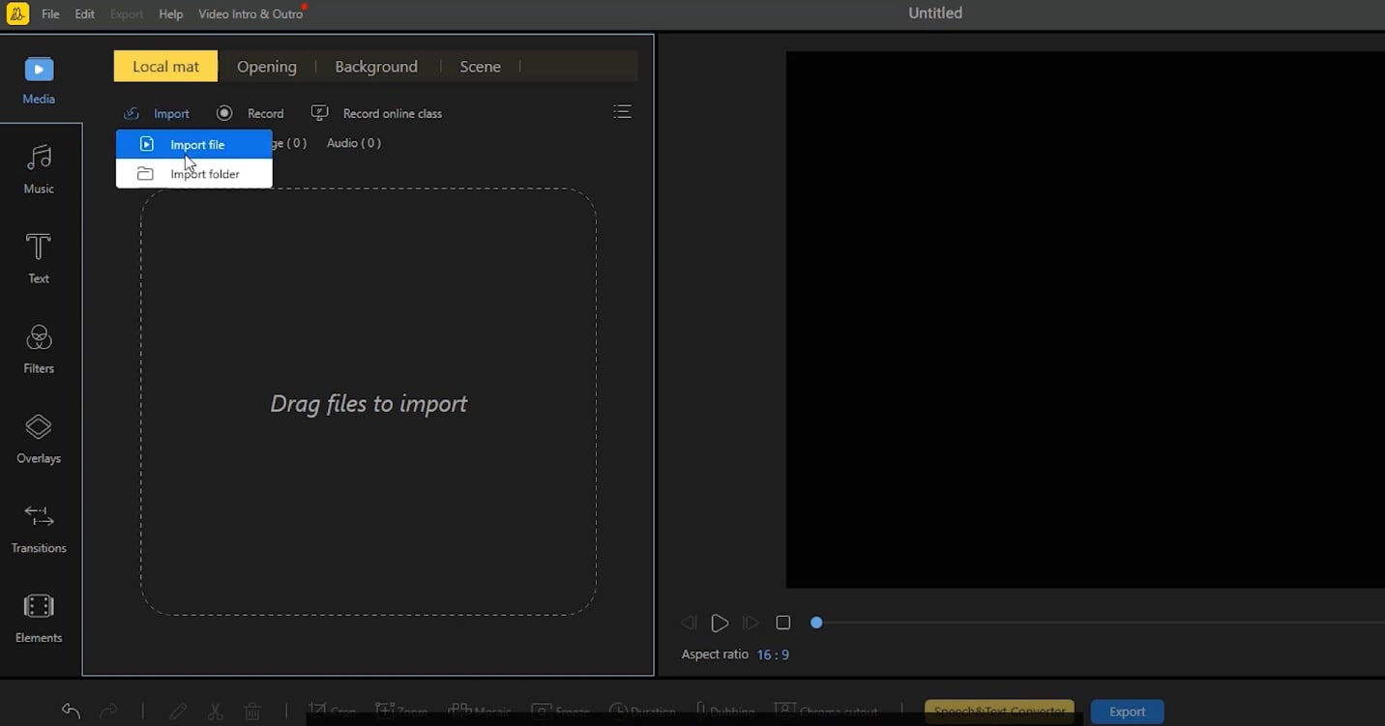
Task: Switch to the Opening tab
Action: [x=267, y=67]
